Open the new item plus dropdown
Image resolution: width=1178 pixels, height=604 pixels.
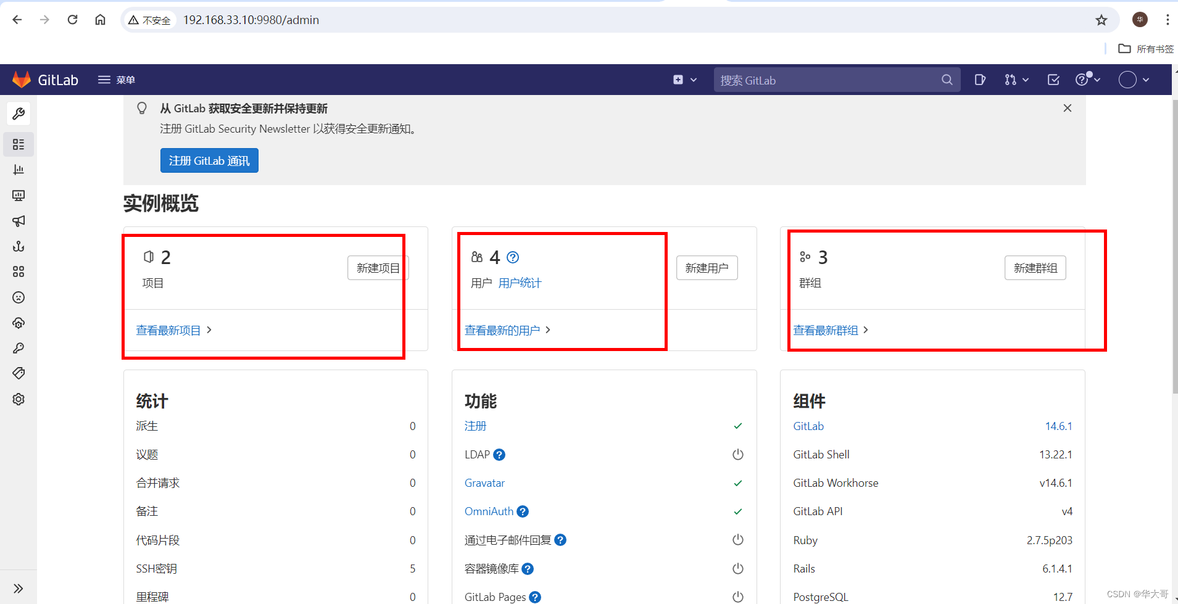pyautogui.click(x=685, y=80)
